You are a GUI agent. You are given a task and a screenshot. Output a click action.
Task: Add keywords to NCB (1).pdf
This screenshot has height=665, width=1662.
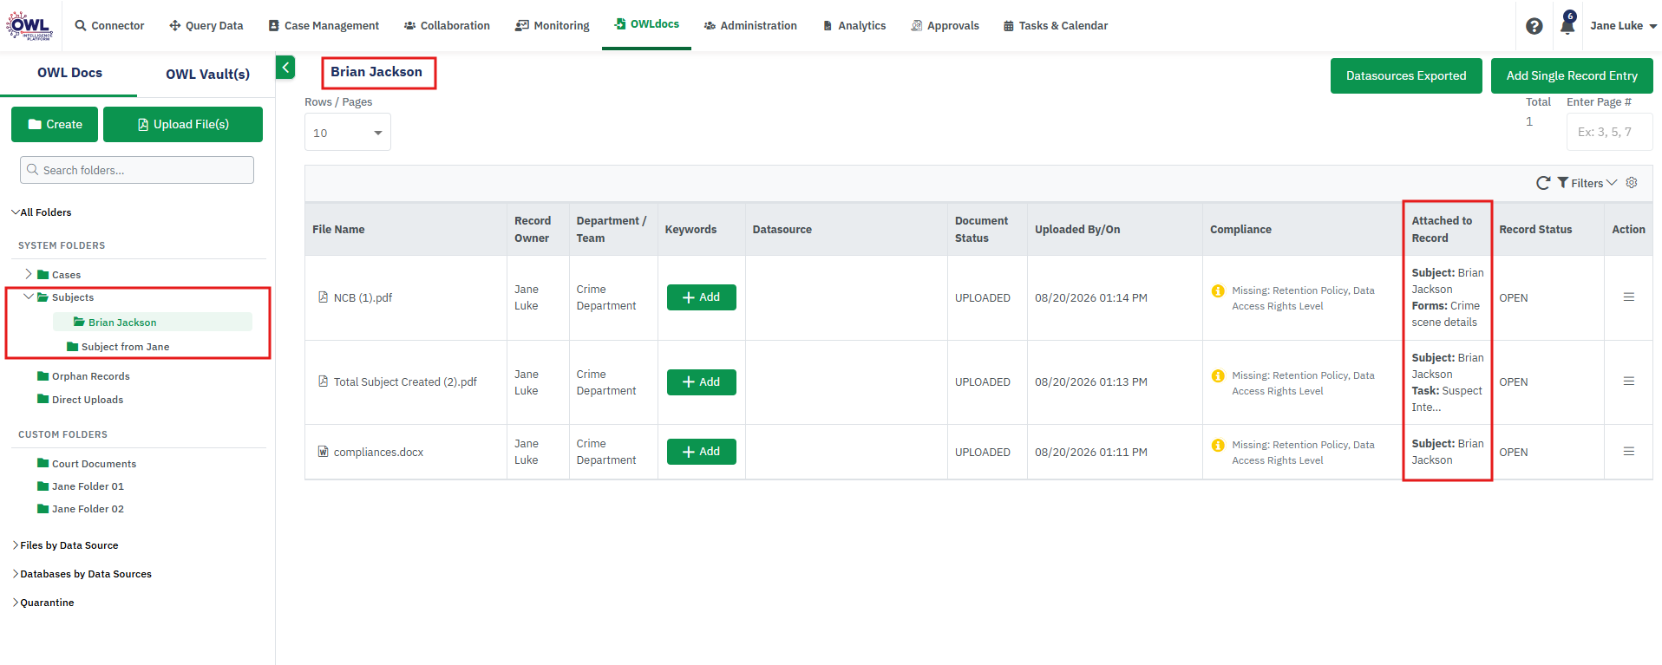pos(701,297)
